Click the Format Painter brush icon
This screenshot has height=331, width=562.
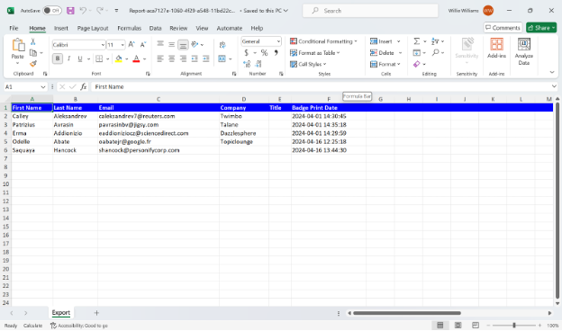click(33, 64)
